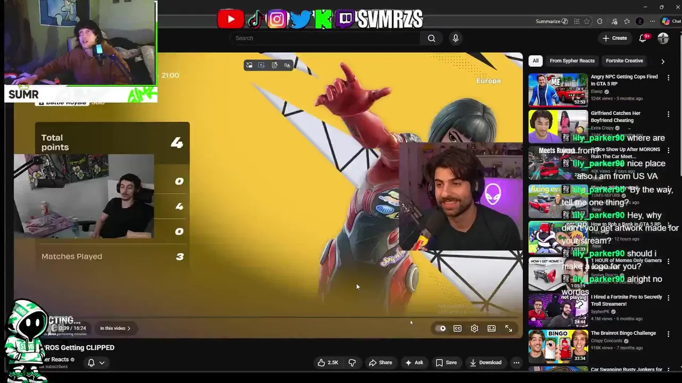This screenshot has height=383, width=682.
Task: Show more filter chips with right arrow
Action: (663, 61)
